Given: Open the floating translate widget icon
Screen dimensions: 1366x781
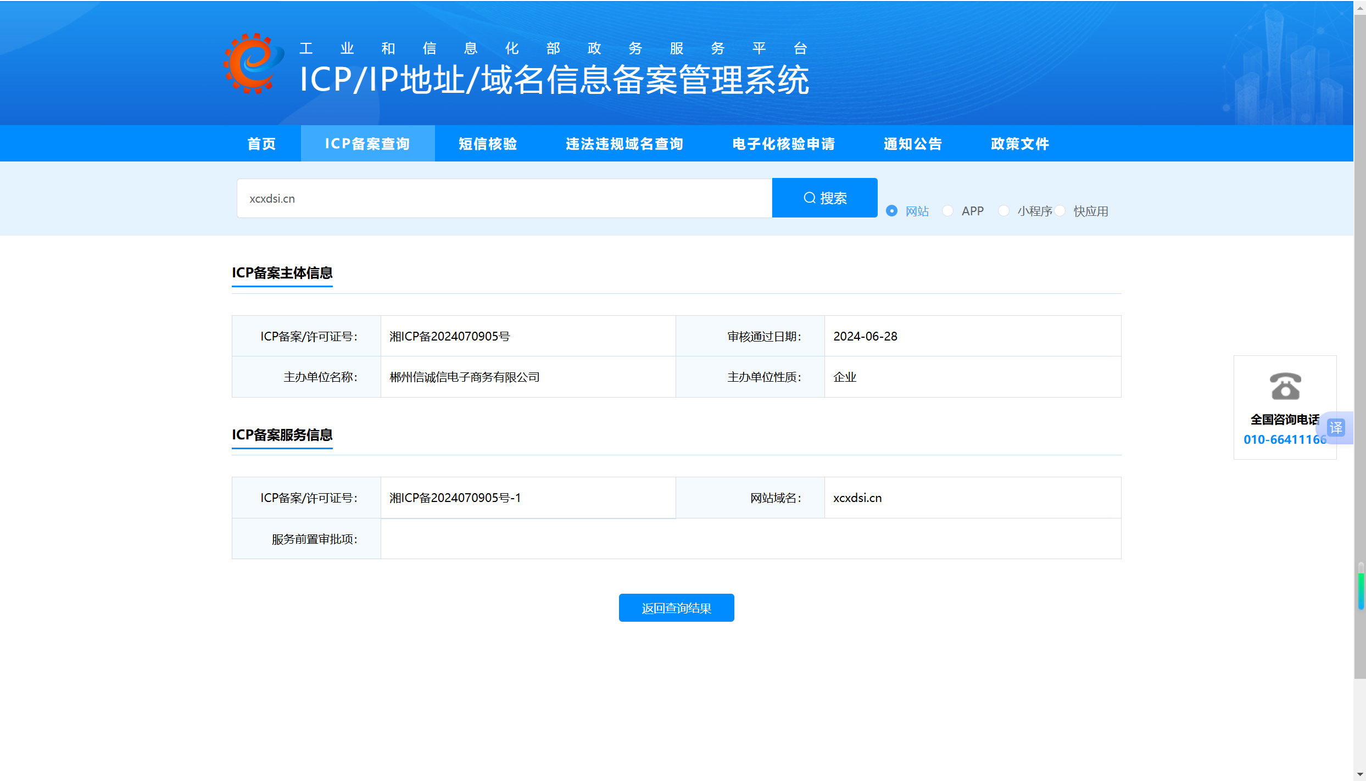Looking at the screenshot, I should pyautogui.click(x=1336, y=427).
